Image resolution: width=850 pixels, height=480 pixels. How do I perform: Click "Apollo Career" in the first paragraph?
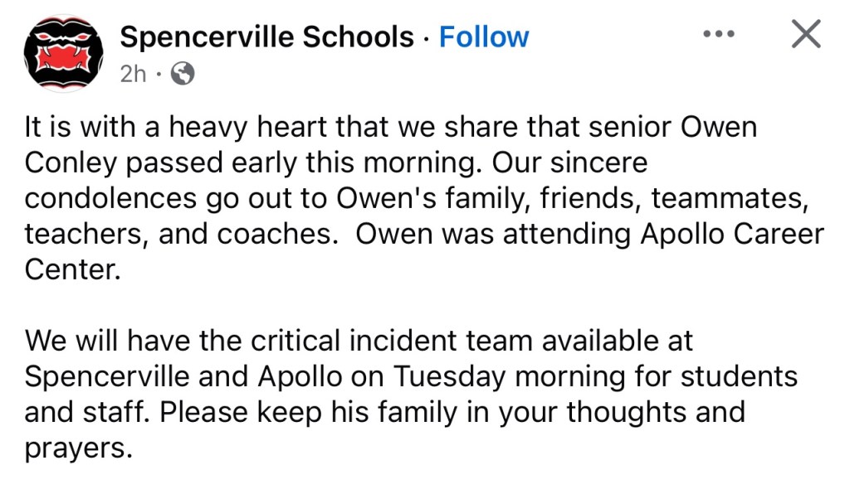click(731, 235)
